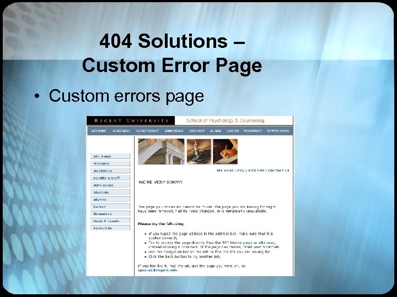This screenshot has height=297, width=397.
Task: Click the Welcome sidebar button
Action: click(110, 163)
